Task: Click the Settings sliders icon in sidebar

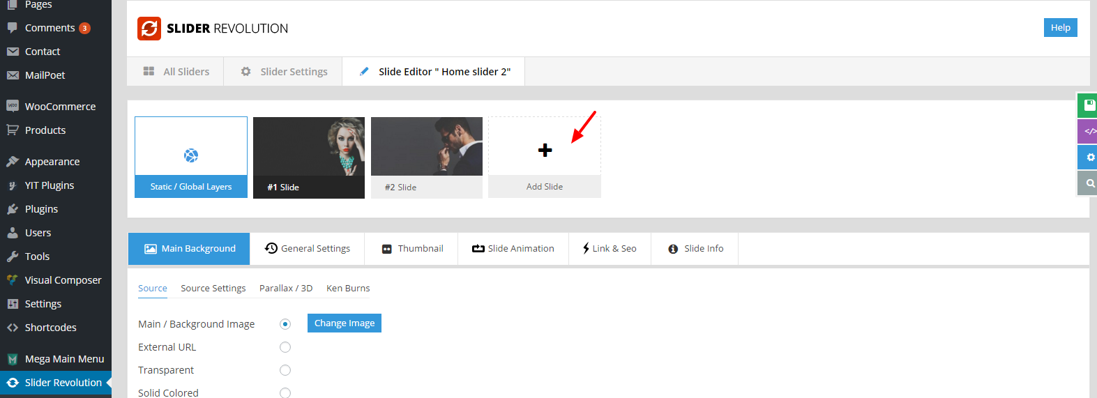Action: [13, 304]
